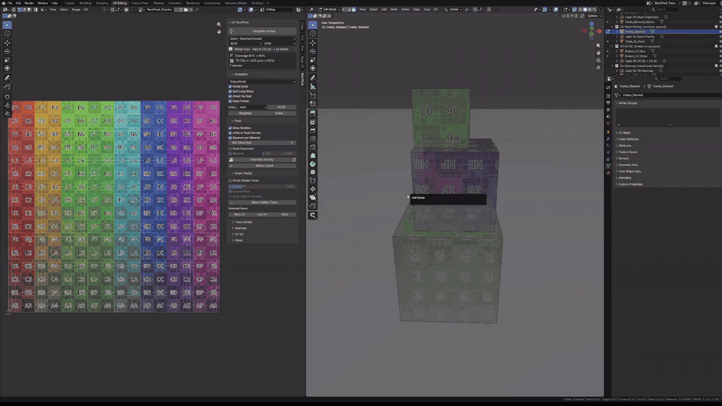Toggle the Partial Grids checkbox
Image resolution: width=722 pixels, height=406 pixels.
(230, 86)
